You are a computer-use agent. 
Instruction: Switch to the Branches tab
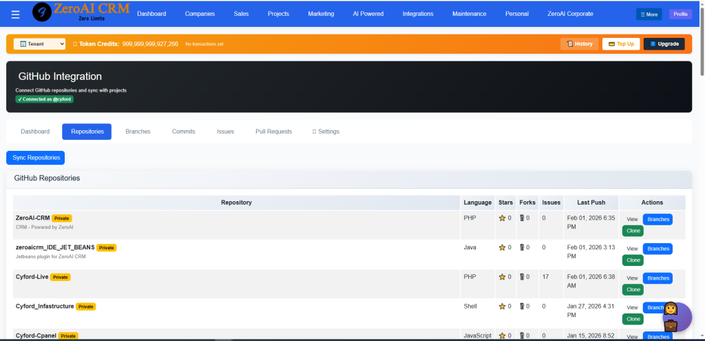tap(138, 132)
